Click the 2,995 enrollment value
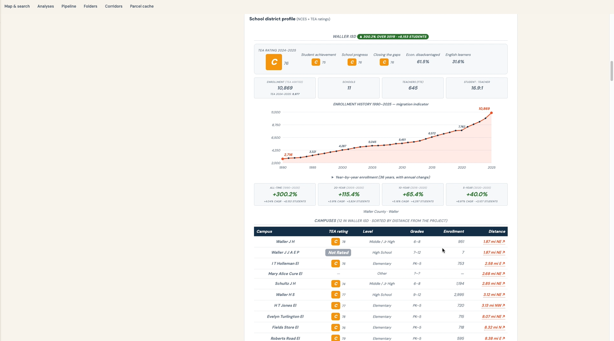 pyautogui.click(x=459, y=295)
